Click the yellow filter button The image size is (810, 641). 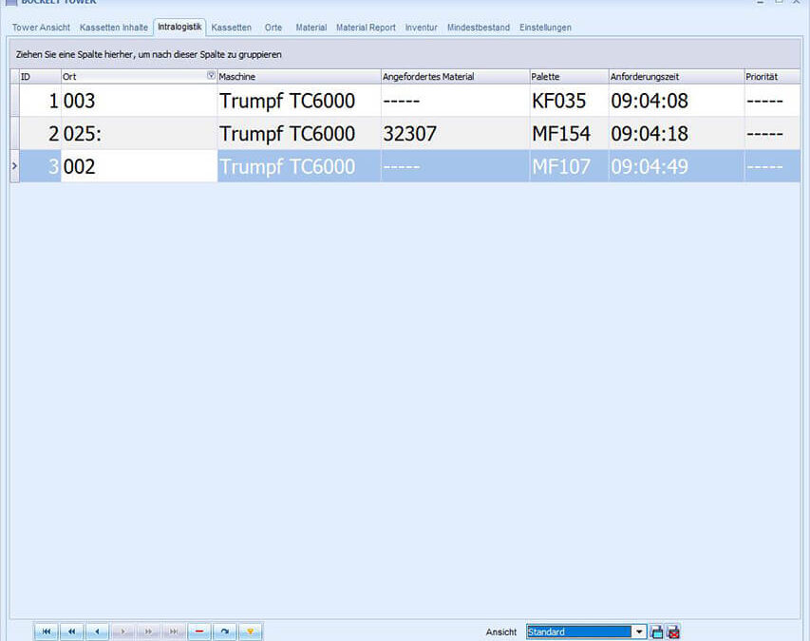point(251,632)
